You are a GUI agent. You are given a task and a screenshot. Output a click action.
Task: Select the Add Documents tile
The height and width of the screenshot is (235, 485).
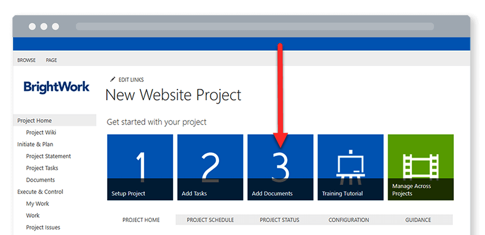pyautogui.click(x=280, y=167)
